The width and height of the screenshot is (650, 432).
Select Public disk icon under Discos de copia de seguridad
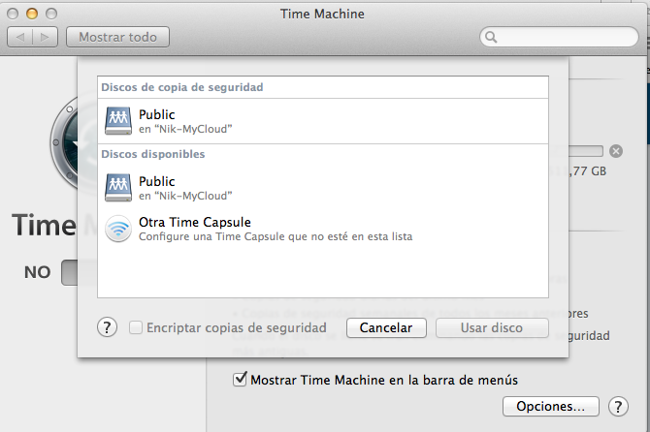pyautogui.click(x=118, y=121)
